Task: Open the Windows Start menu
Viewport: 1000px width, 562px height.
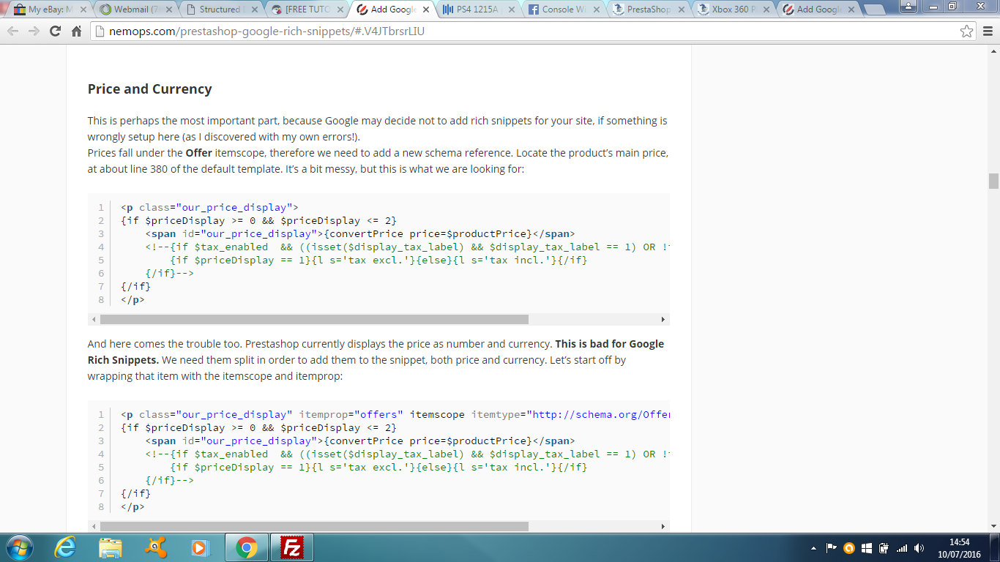Action: [x=18, y=547]
